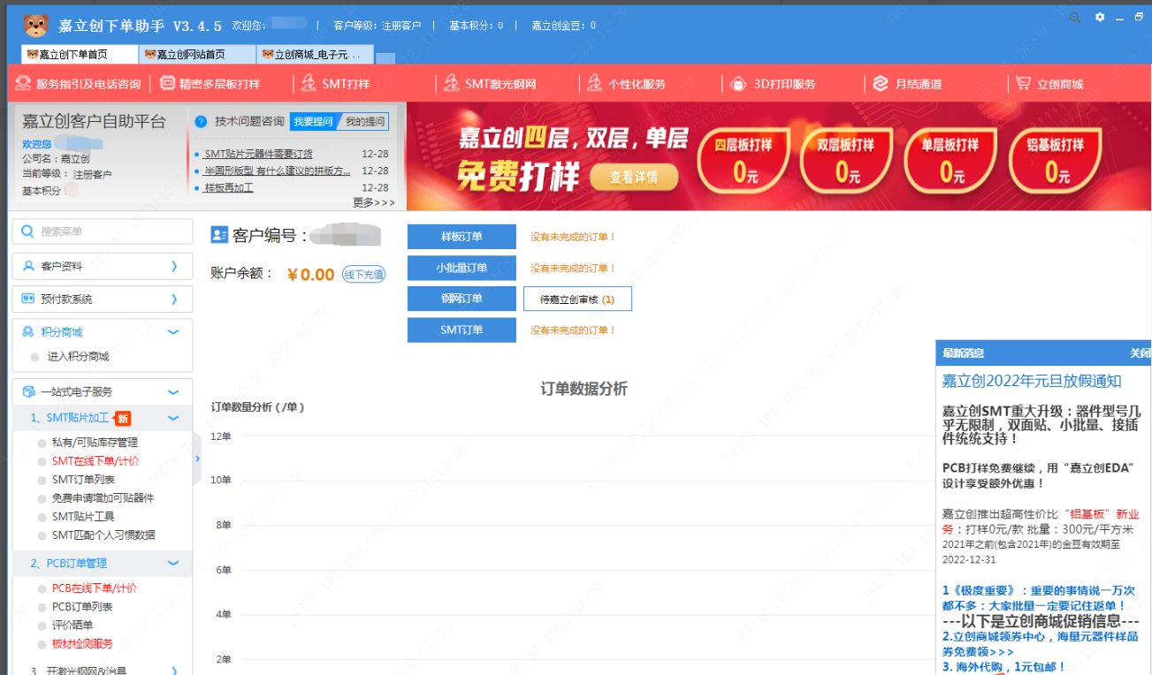Expand the 预付款系统 section
Viewport: 1152px width, 675px height.
pos(174,300)
